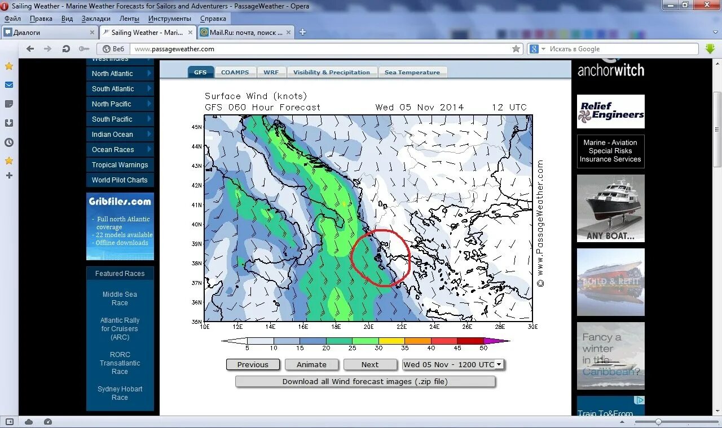Click the Previous forecast button
Viewport: 722px width, 428px height.
pos(253,364)
